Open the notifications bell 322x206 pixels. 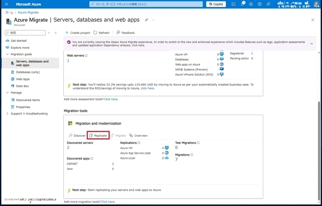click(243, 4)
